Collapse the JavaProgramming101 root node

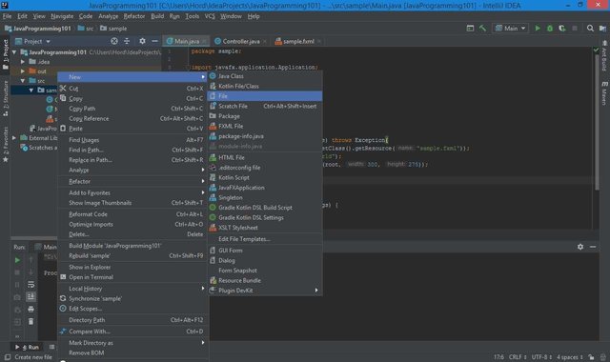(x=14, y=52)
